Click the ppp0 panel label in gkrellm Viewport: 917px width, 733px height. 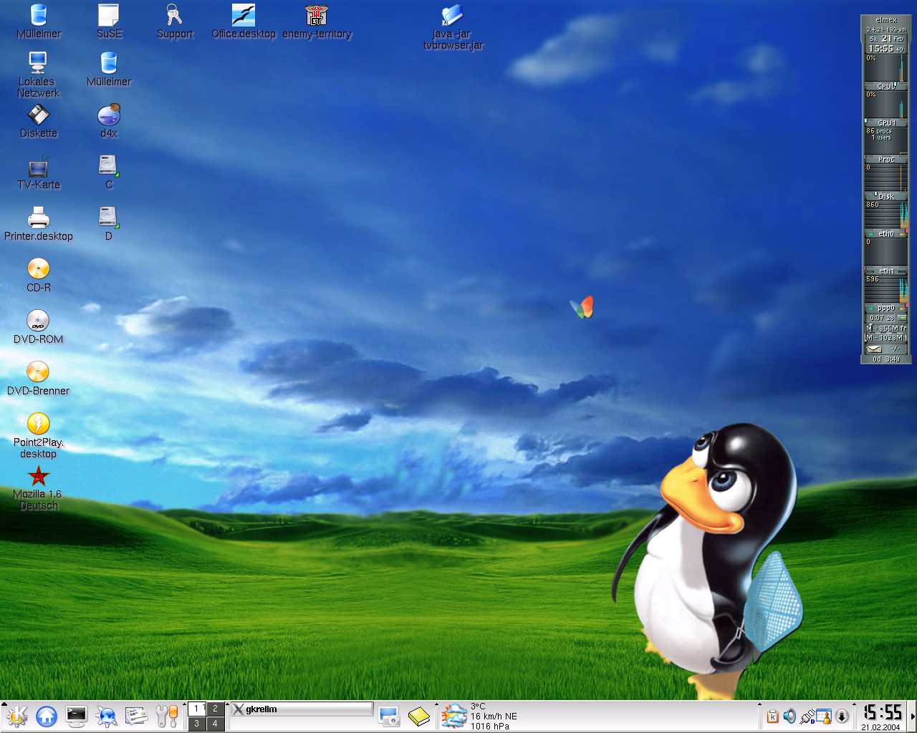(x=887, y=308)
